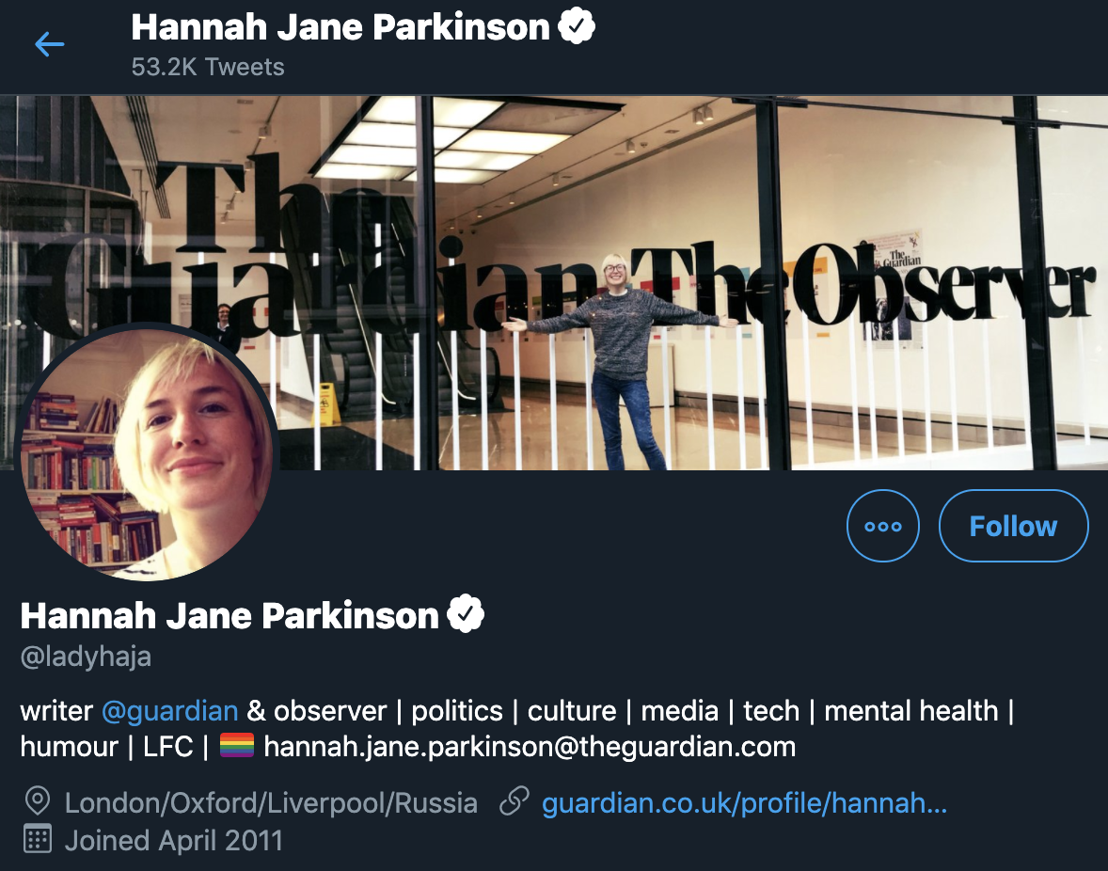The width and height of the screenshot is (1108, 871).
Task: Click the calendar joined-date icon
Action: [x=38, y=839]
